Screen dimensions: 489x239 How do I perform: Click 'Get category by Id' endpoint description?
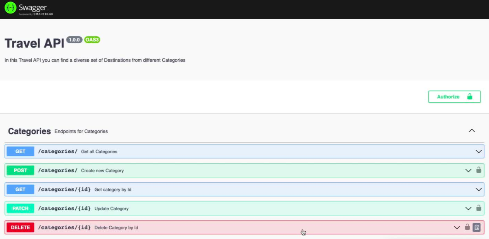[113, 190]
